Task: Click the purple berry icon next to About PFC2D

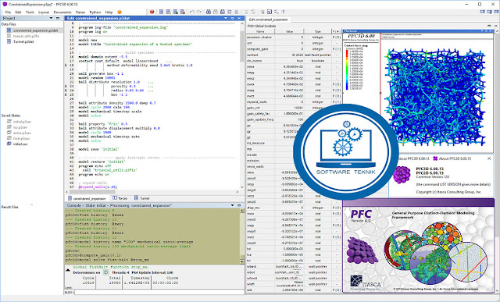Action: (x=435, y=158)
